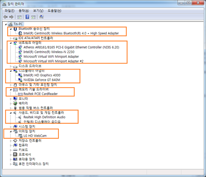The height and width of the screenshot is (177, 206).
Task: Click the 휴대용 장치 category icon
Action: (15, 159)
